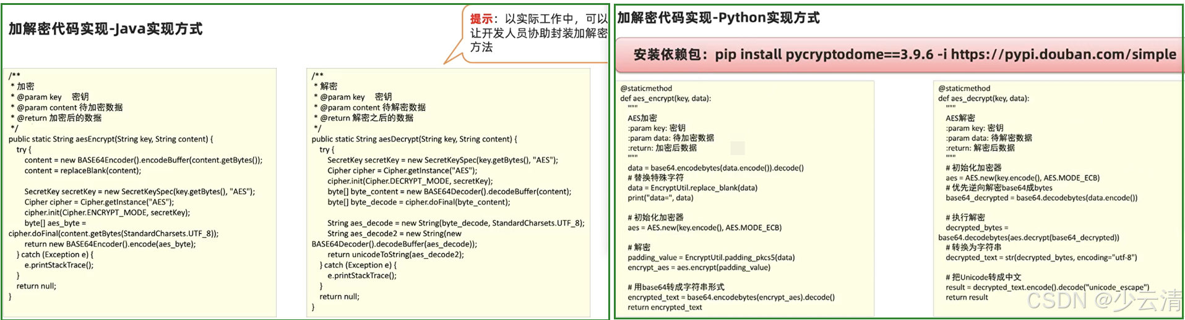Viewport: 1185px width, 320px height.
Task: Click encrypt_aes = aes.encrypt(padding_value) line
Action: (x=699, y=267)
